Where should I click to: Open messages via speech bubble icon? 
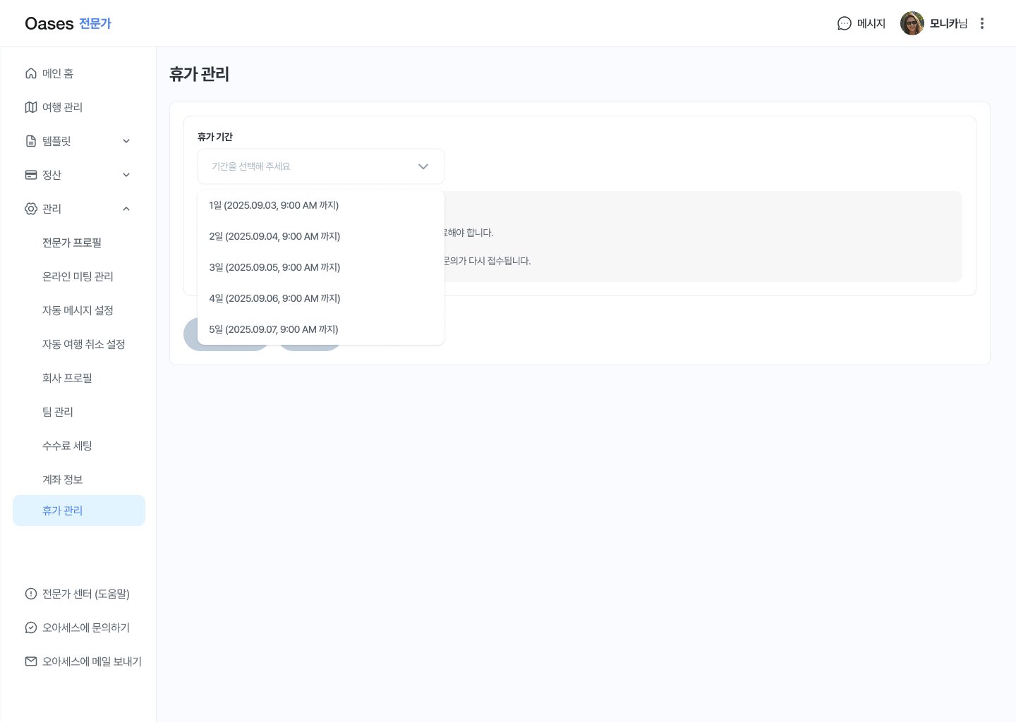[844, 23]
